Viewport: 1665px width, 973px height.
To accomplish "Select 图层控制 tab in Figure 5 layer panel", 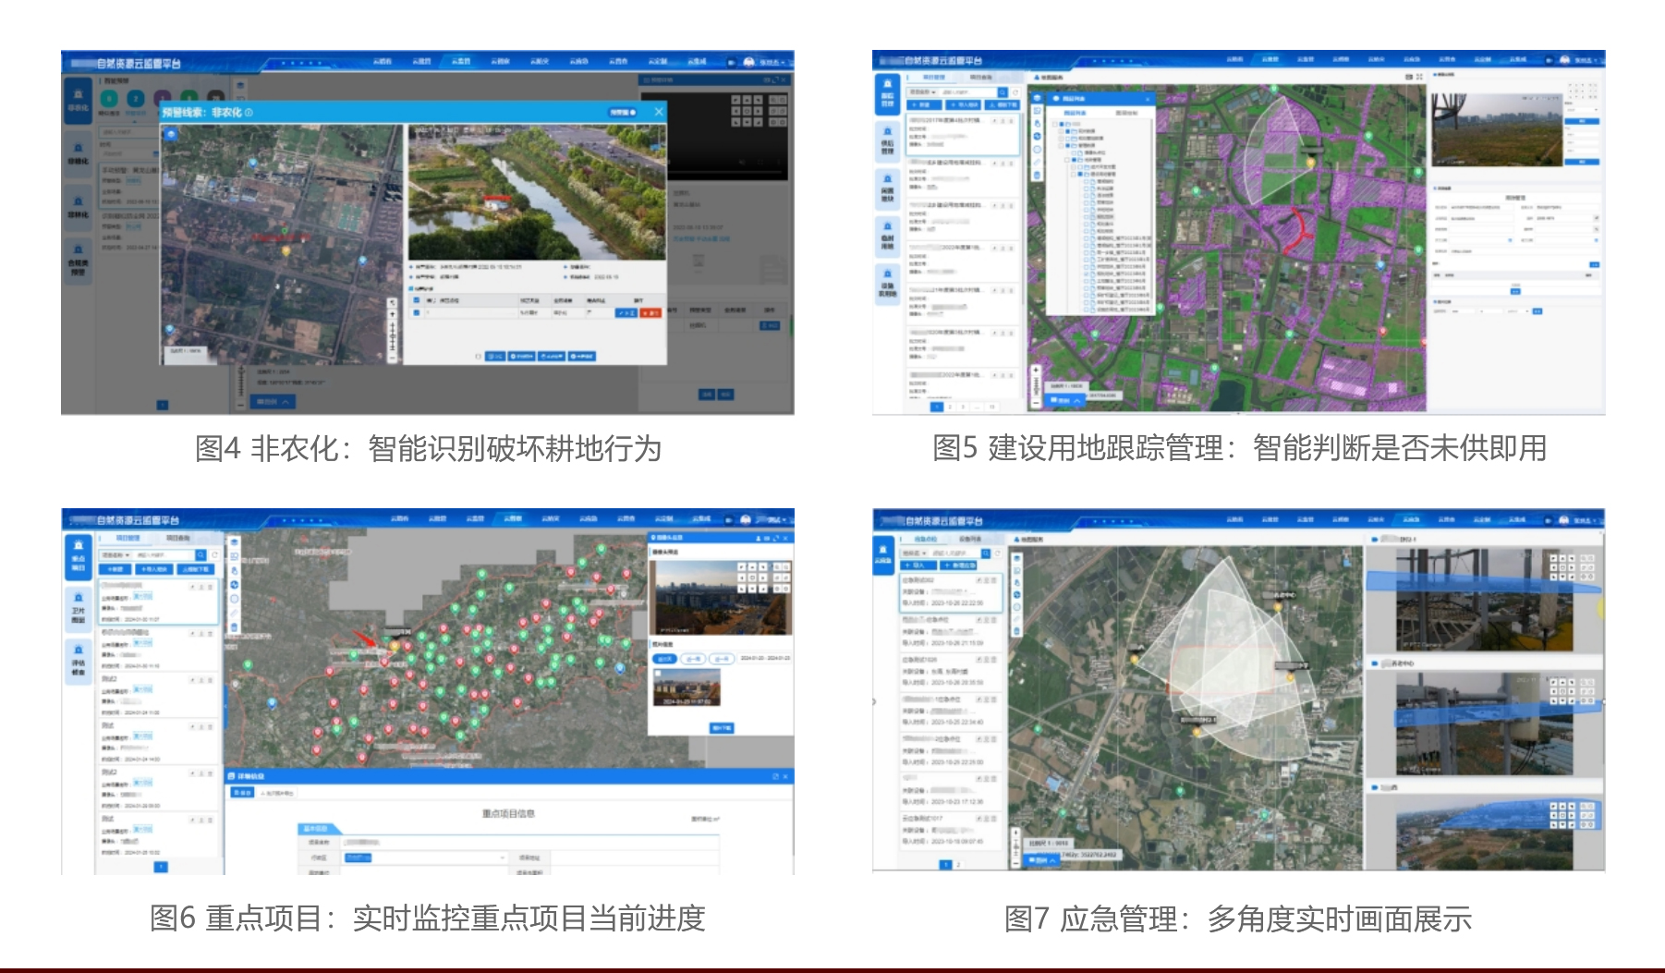I will [1126, 113].
